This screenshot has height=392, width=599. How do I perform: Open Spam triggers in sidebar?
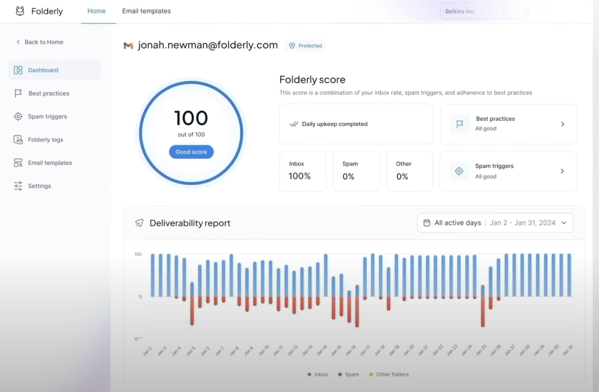tap(47, 116)
